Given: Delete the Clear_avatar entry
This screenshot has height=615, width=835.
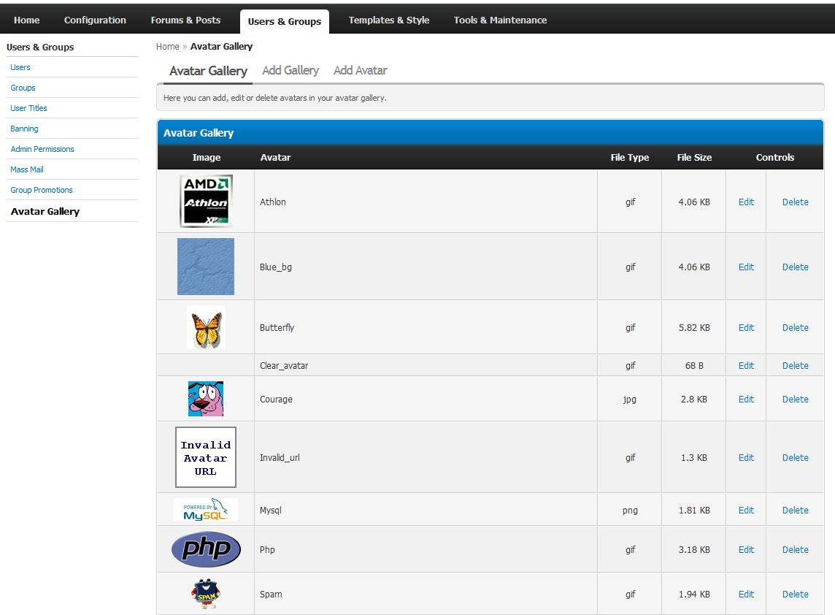Looking at the screenshot, I should pos(795,366).
